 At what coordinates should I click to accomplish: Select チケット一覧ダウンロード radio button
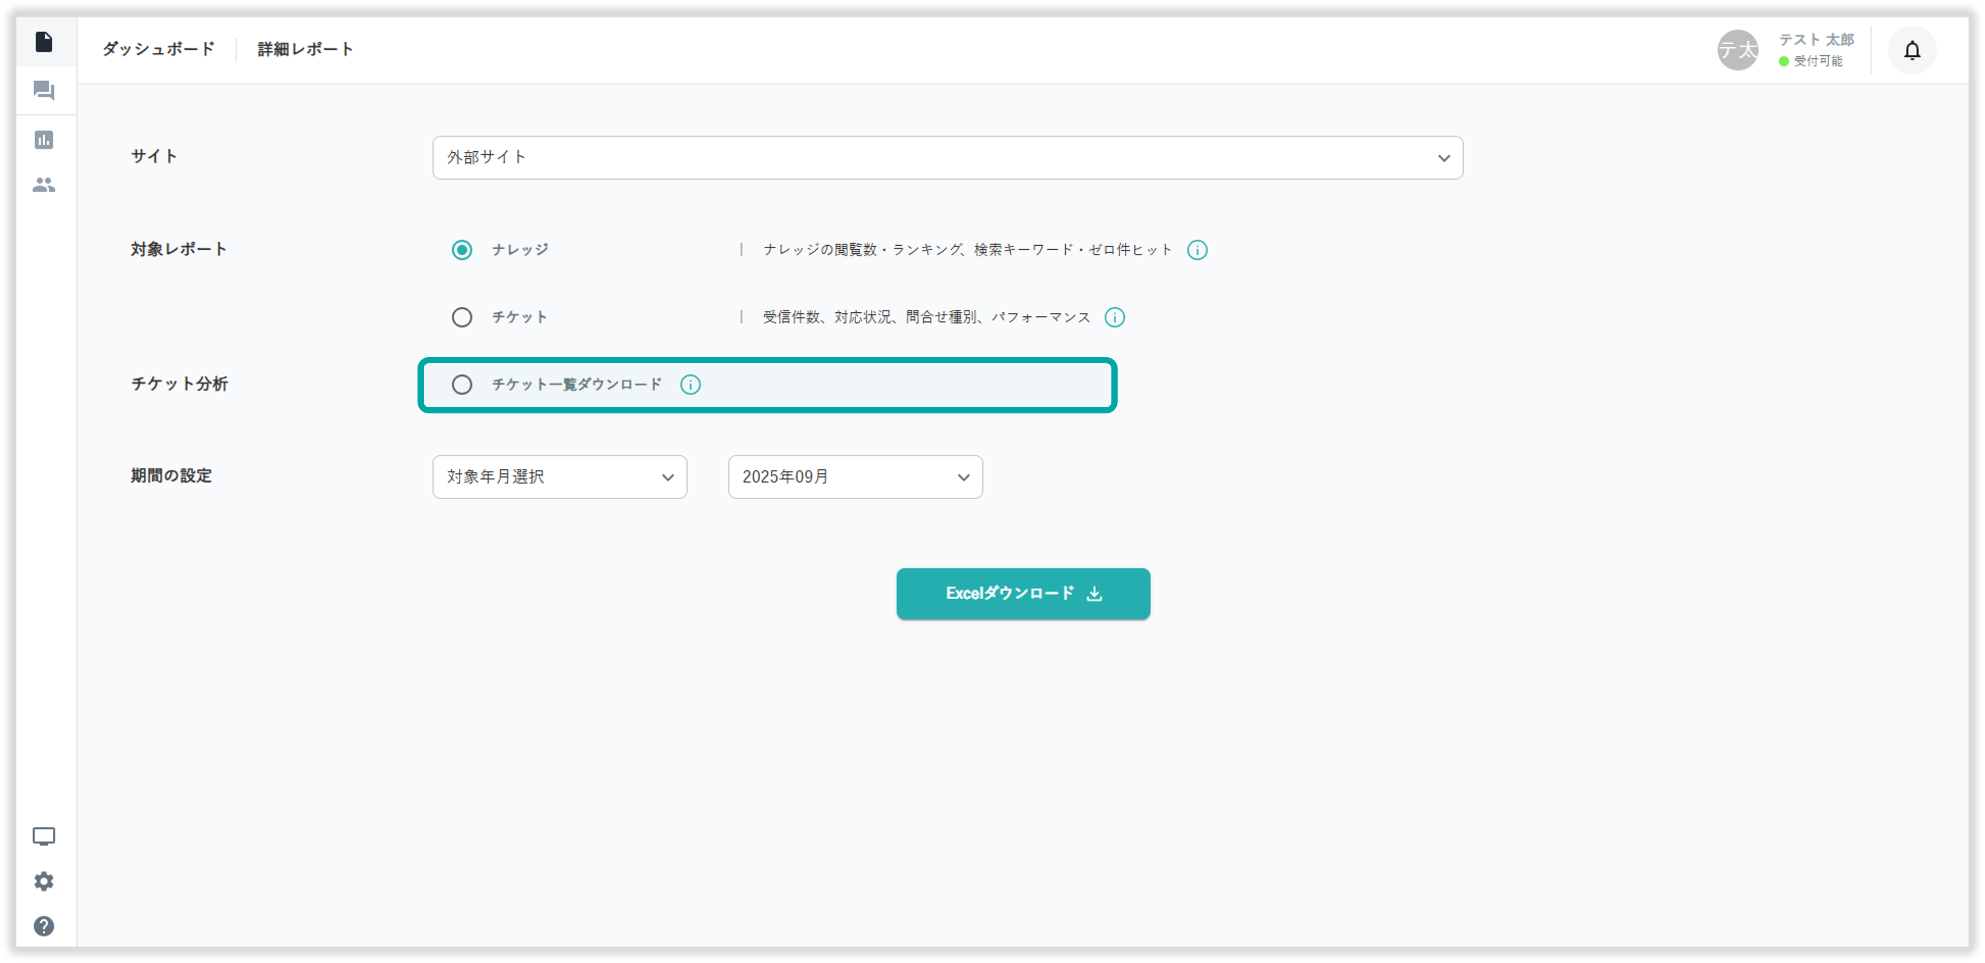[x=461, y=385]
